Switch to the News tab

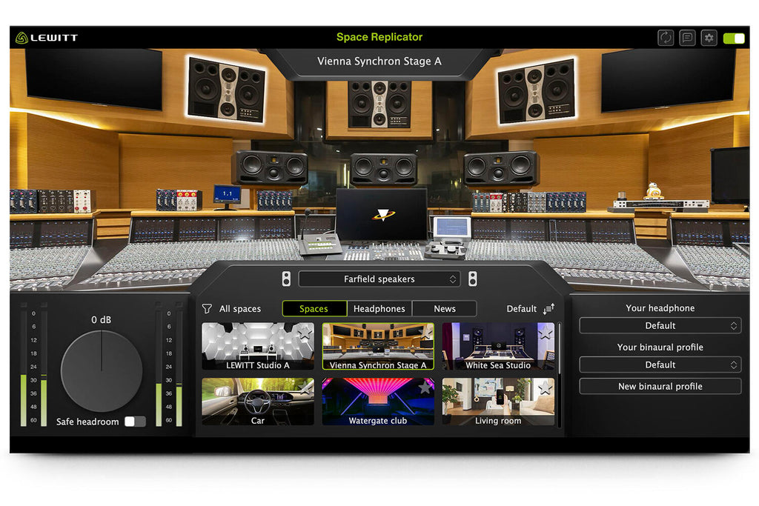tap(445, 309)
